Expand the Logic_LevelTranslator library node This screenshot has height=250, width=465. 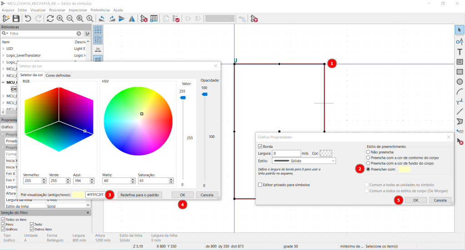pyautogui.click(x=3, y=55)
